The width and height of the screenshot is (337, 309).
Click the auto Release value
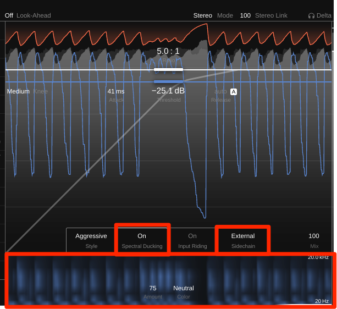220,91
